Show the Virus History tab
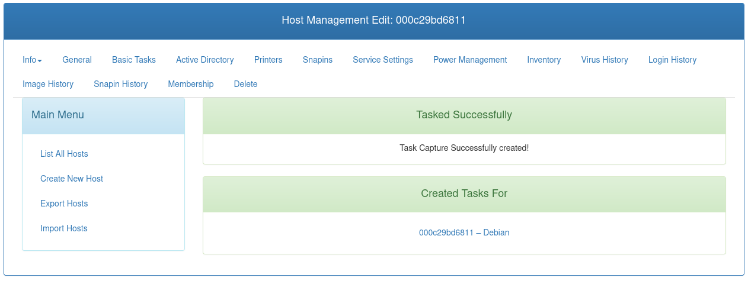The image size is (748, 281). 605,60
